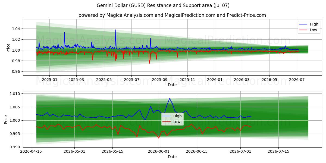Click the lowest red Low dip near 2025-08

(x=149, y=64)
